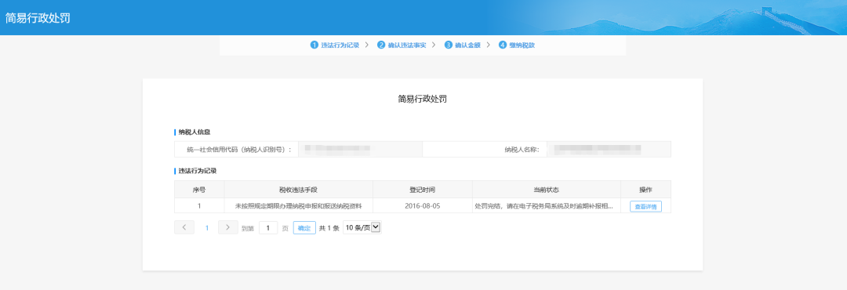Image resolution: width=847 pixels, height=290 pixels.
Task: Select the 确认违法事实 step
Action: pos(407,45)
